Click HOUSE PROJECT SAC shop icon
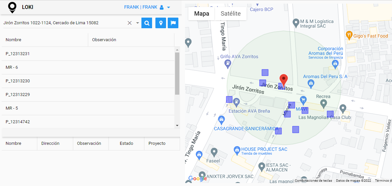Image resolution: width=392 pixels, height=186 pixels. (237, 150)
